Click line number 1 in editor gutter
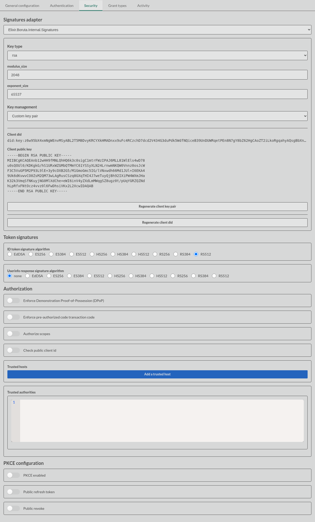 14,402
